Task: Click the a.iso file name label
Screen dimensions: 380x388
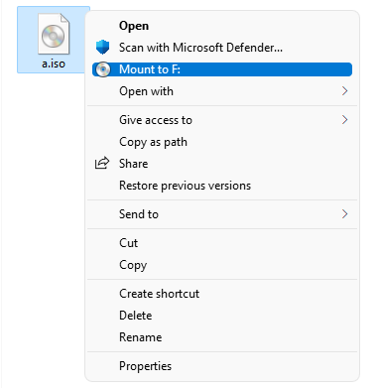Action: [x=54, y=64]
